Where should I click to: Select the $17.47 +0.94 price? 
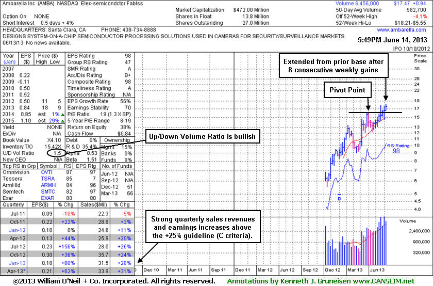pos(410,3)
